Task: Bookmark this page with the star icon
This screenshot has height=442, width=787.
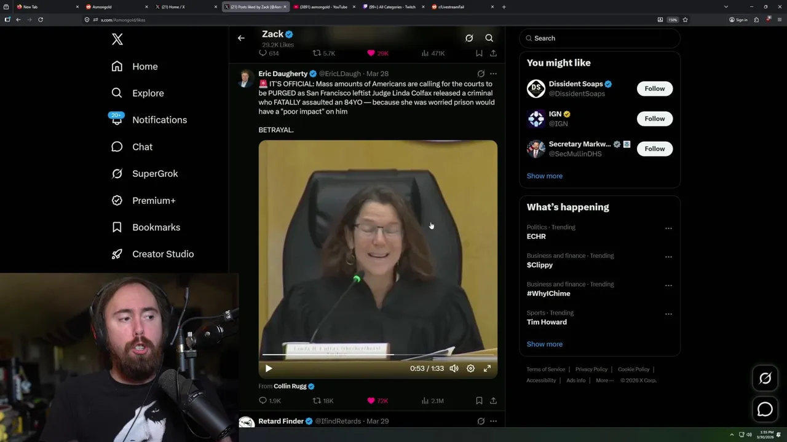Action: [685, 20]
